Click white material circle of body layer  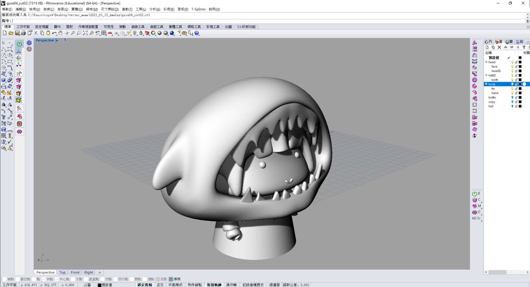point(524,84)
